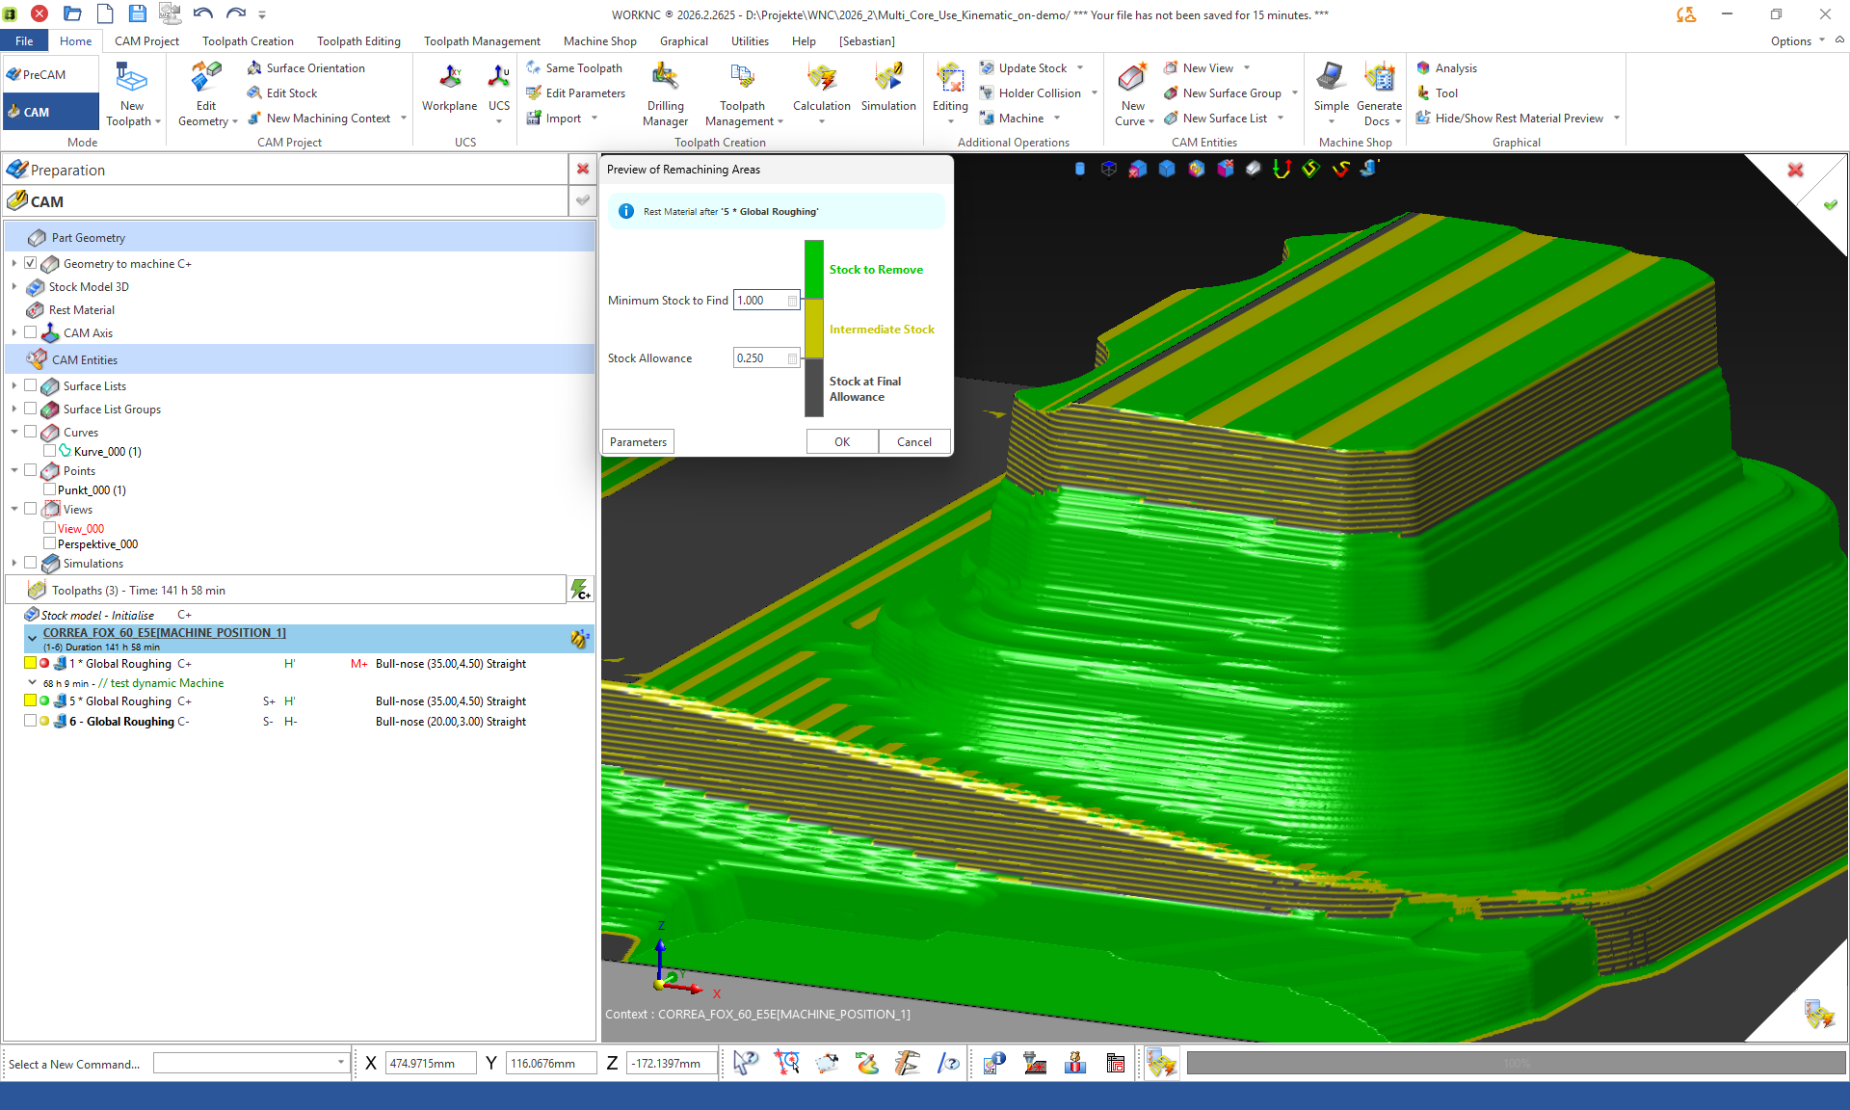The image size is (1850, 1110).
Task: Open the Utilities tab
Action: click(x=750, y=41)
